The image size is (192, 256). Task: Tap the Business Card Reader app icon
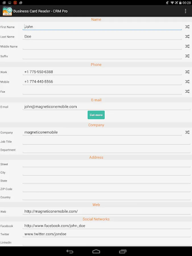7,11
